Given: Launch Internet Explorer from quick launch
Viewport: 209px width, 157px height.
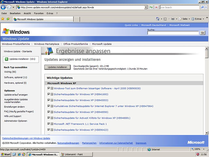Looking at the screenshot, I should pyautogui.click(x=19, y=154).
